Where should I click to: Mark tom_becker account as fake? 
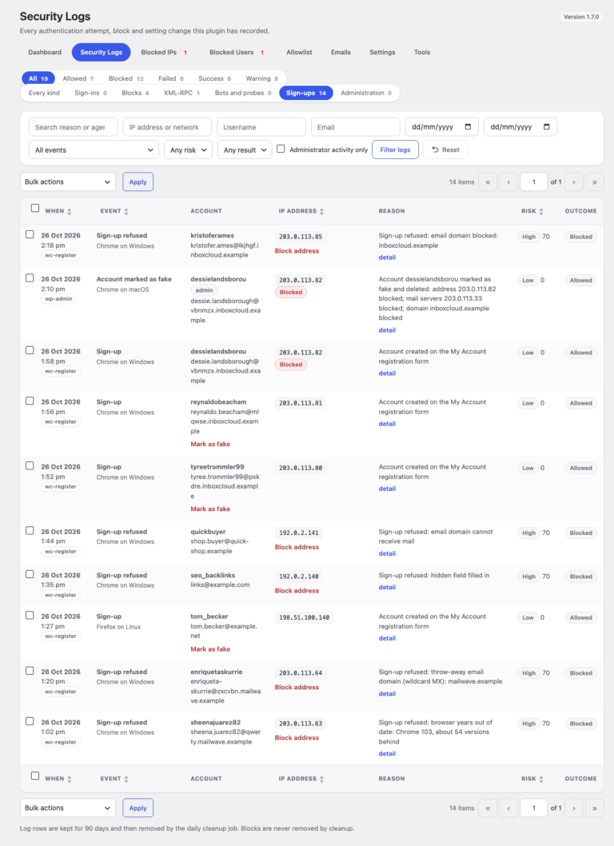(x=210, y=649)
